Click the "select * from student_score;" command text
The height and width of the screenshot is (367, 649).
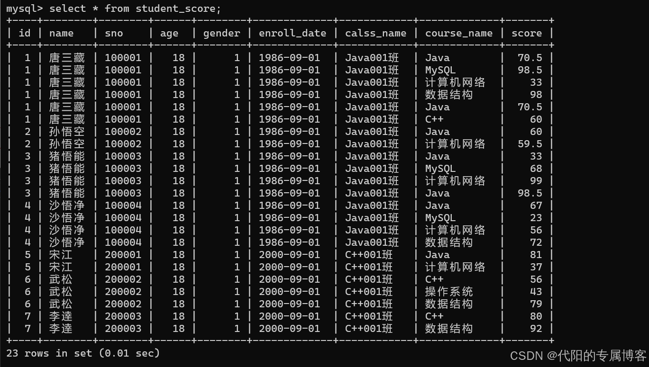pos(135,9)
